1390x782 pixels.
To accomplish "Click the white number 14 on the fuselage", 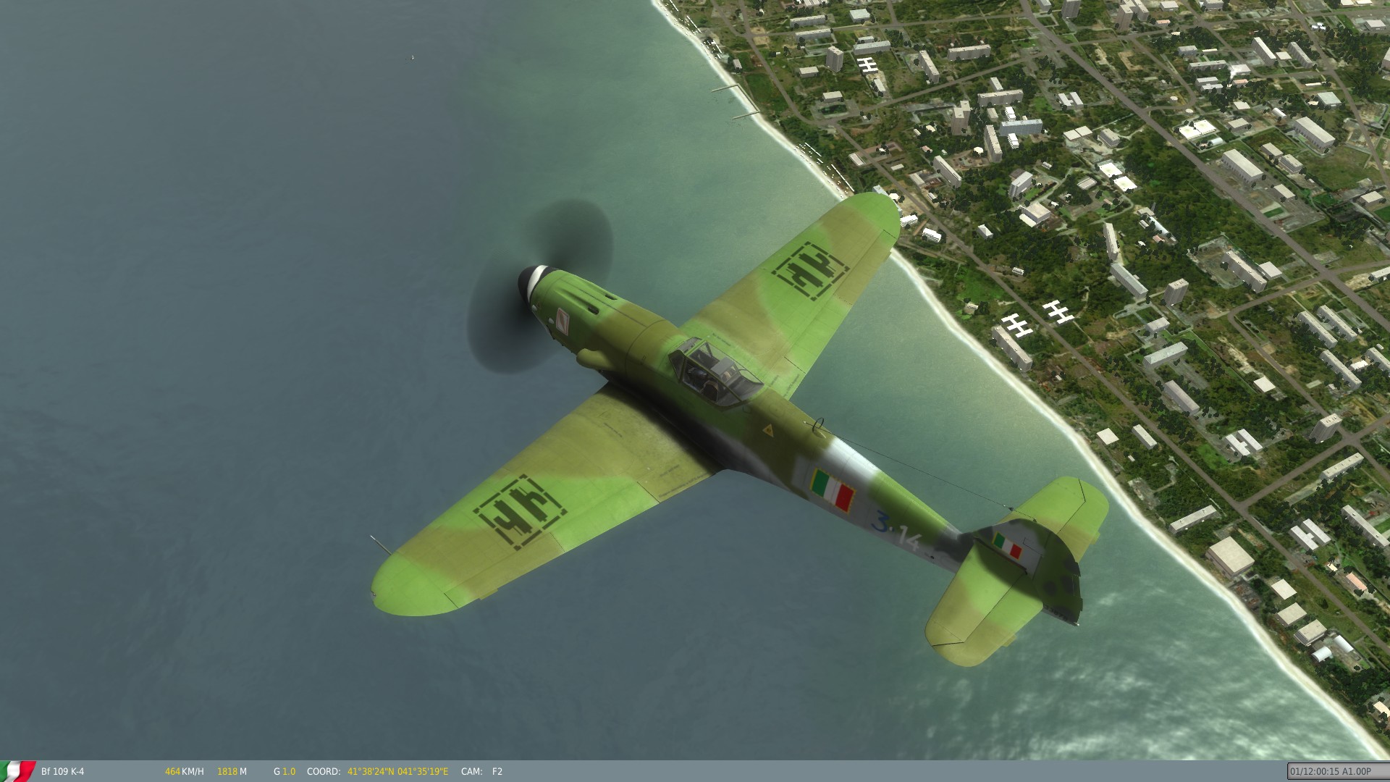I will (909, 538).
